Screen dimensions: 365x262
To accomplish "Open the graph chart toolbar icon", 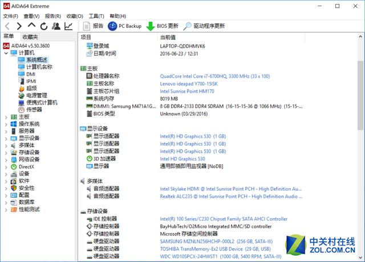I will (68, 26).
